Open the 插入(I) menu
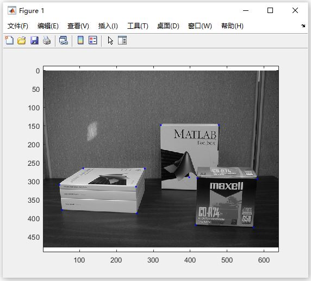 [108, 26]
